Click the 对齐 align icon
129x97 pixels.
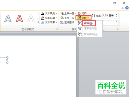[79, 13]
